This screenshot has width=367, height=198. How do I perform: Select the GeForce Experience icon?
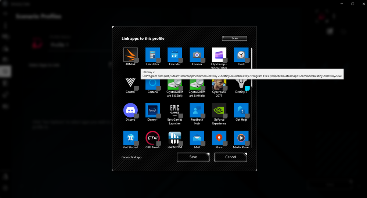[x=219, y=110]
